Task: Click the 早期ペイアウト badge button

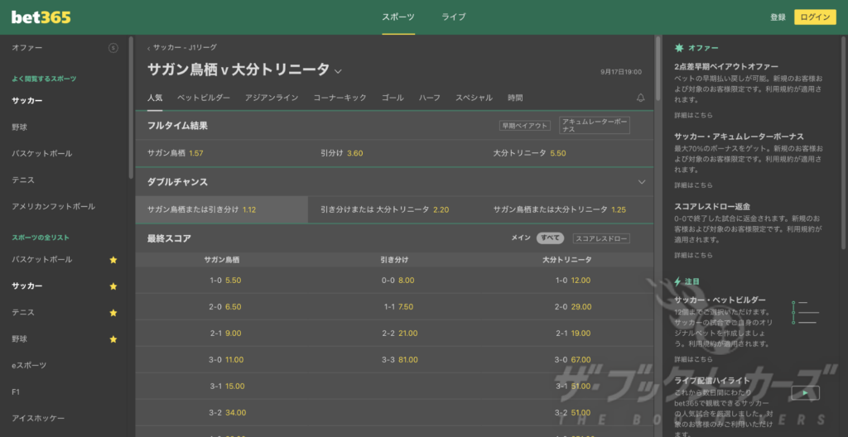Action: pyautogui.click(x=524, y=126)
